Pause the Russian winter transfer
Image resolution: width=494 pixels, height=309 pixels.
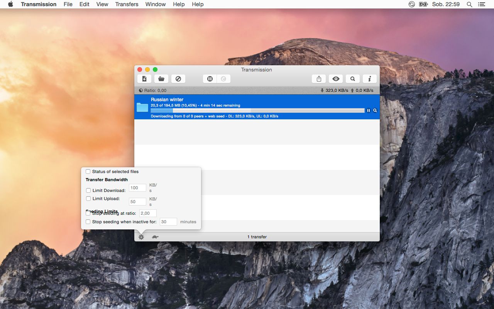coord(369,110)
